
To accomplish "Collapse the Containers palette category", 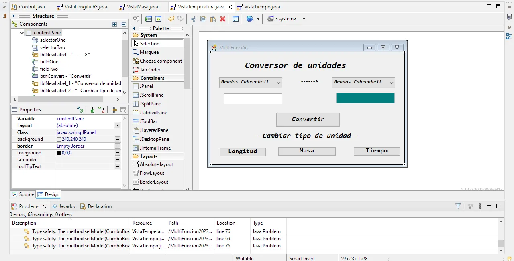I will click(158, 78).
